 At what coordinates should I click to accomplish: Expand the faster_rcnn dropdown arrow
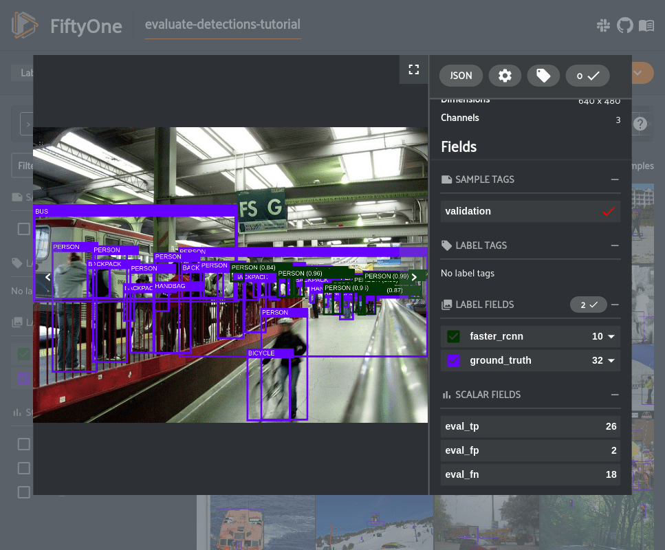610,337
